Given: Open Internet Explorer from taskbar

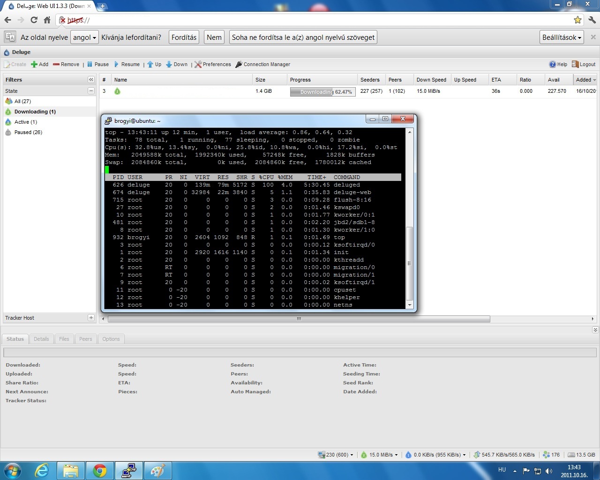Looking at the screenshot, I should [42, 471].
